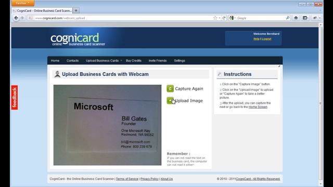Click the webcam icon beside page title

[57, 74]
